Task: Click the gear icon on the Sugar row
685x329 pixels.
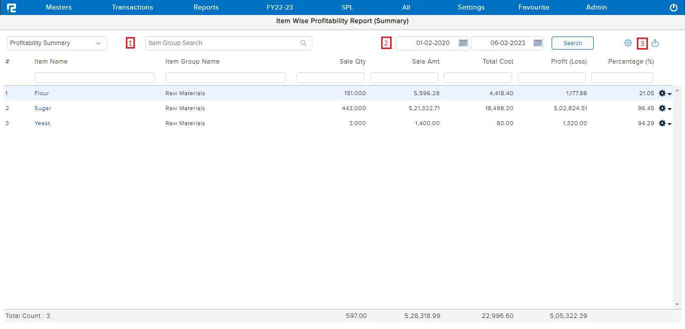Action: (662, 108)
